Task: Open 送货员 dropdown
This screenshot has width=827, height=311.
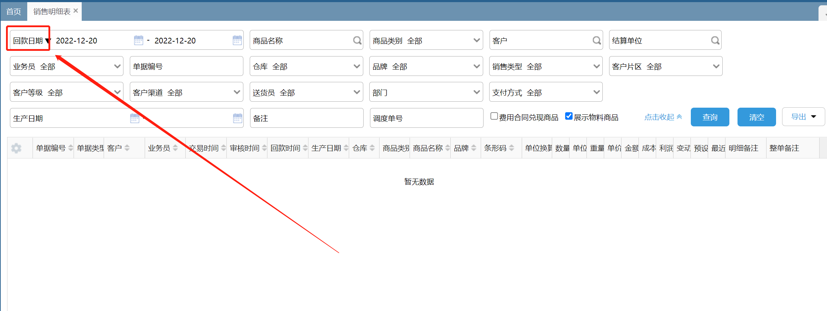Action: click(x=306, y=92)
